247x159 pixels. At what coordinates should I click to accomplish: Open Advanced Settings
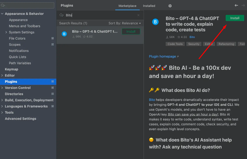coord(20,119)
